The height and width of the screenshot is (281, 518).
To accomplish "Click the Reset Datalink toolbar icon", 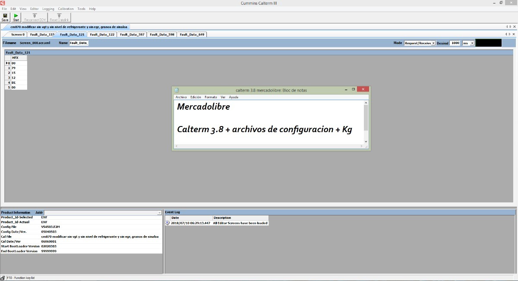I will [x=59, y=17].
